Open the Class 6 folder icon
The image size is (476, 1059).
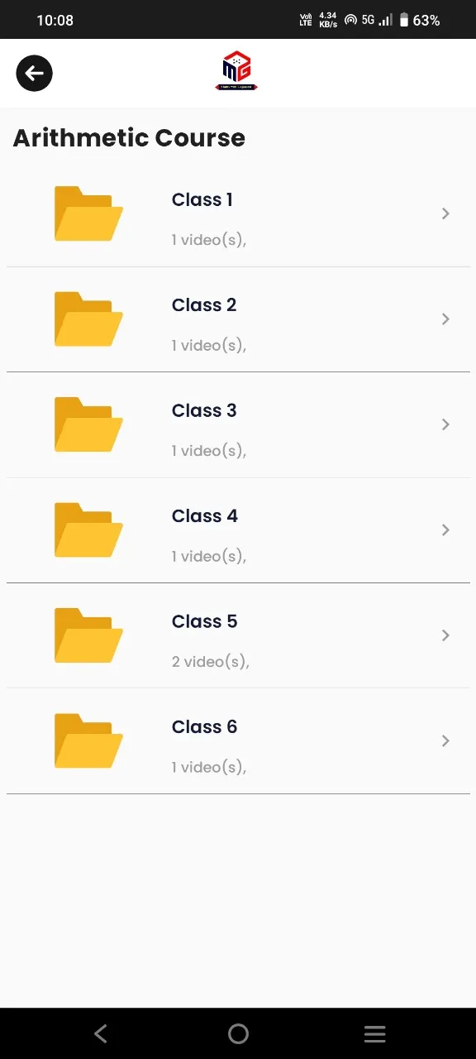click(x=88, y=740)
